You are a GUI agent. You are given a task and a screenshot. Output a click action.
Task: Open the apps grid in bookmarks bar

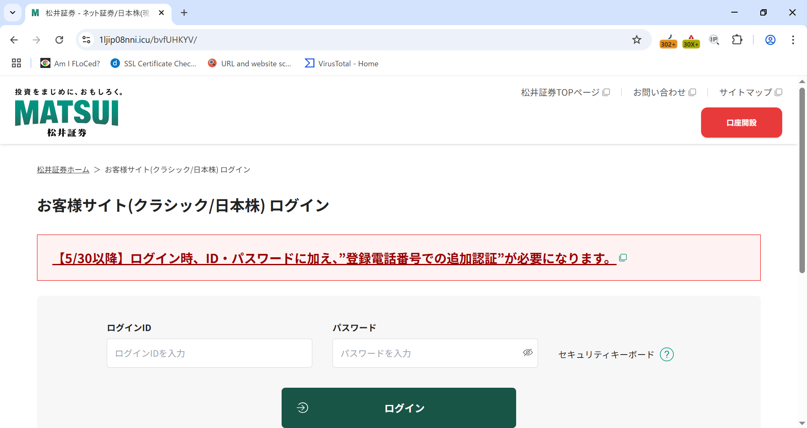point(16,63)
